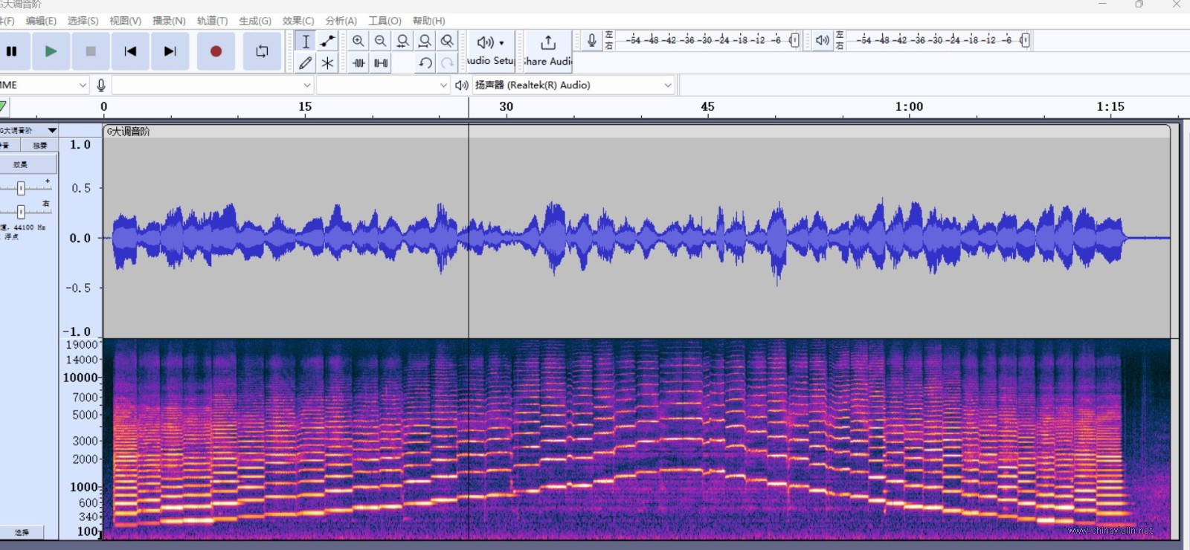Select the Envelope tool
This screenshot has width=1190, height=550.
(327, 41)
